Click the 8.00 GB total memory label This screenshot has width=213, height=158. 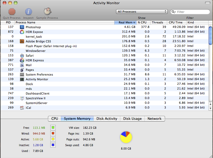126,149
